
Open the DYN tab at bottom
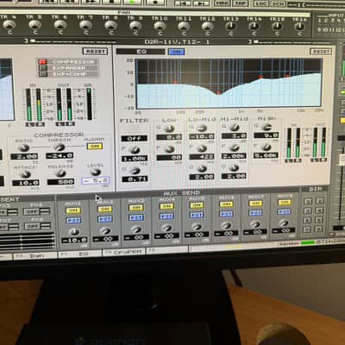(35, 255)
